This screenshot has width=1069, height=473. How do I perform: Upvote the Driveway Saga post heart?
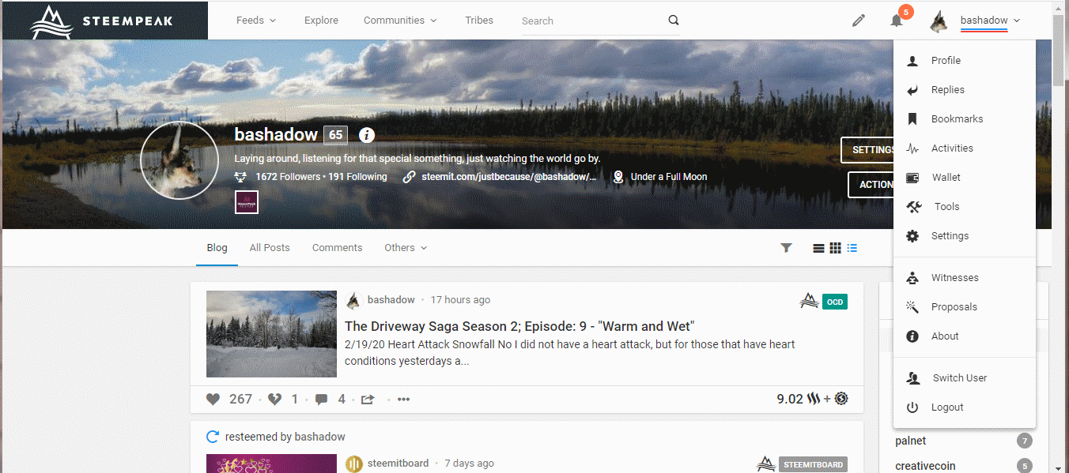click(213, 400)
